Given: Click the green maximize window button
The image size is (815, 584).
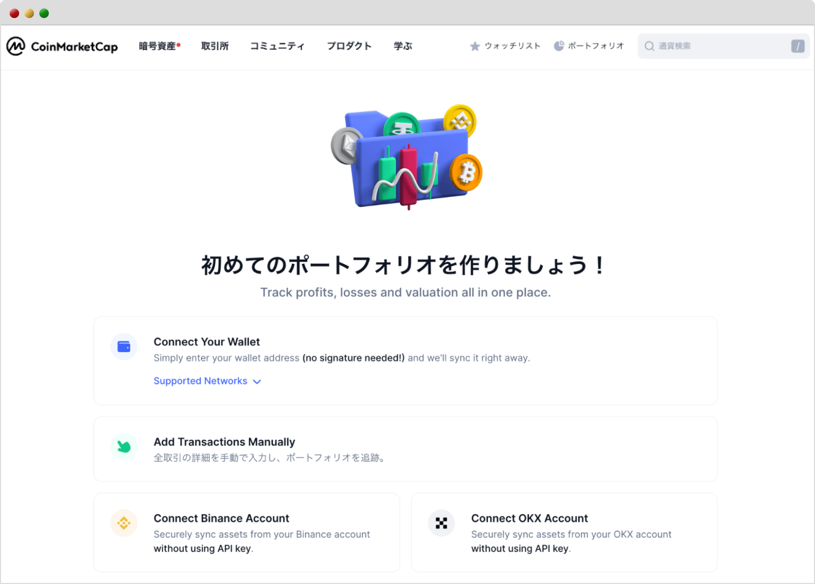Looking at the screenshot, I should point(44,13).
